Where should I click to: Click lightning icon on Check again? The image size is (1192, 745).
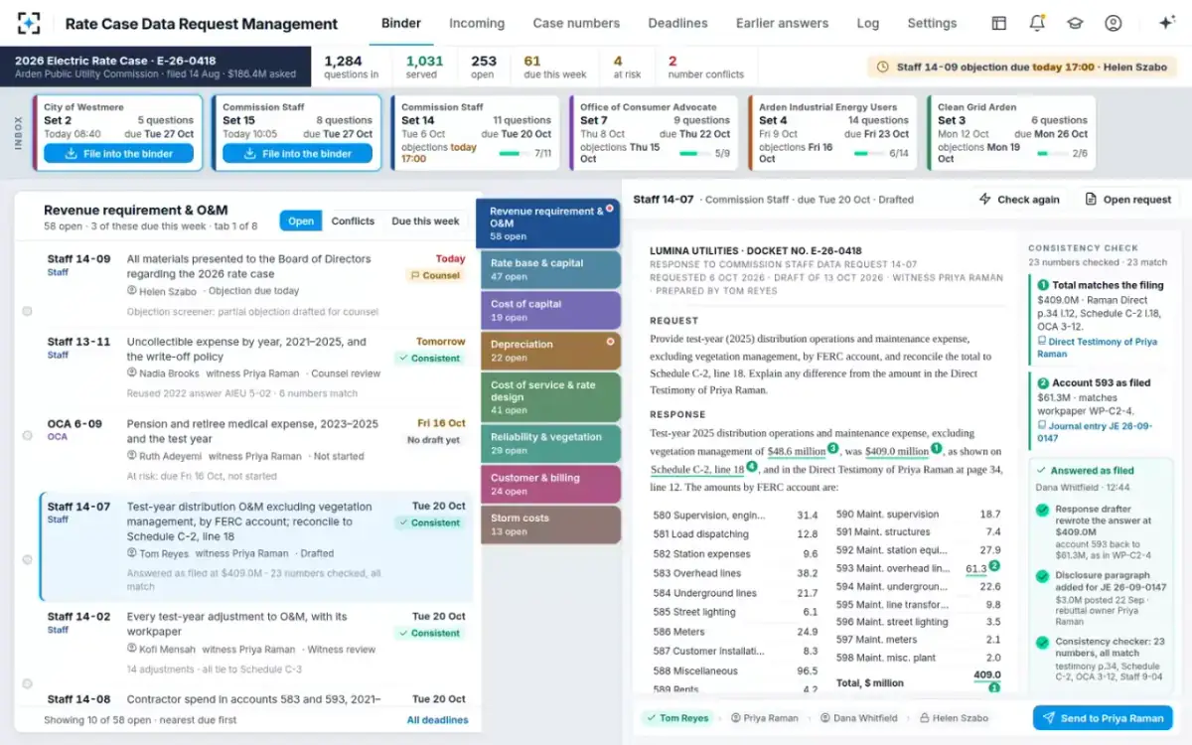pyautogui.click(x=985, y=199)
